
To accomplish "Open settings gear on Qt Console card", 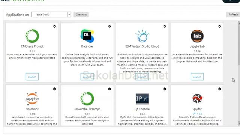I will click(165, 89).
